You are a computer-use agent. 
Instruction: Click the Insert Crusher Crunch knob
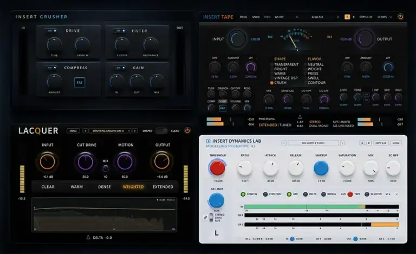[x=82, y=44]
